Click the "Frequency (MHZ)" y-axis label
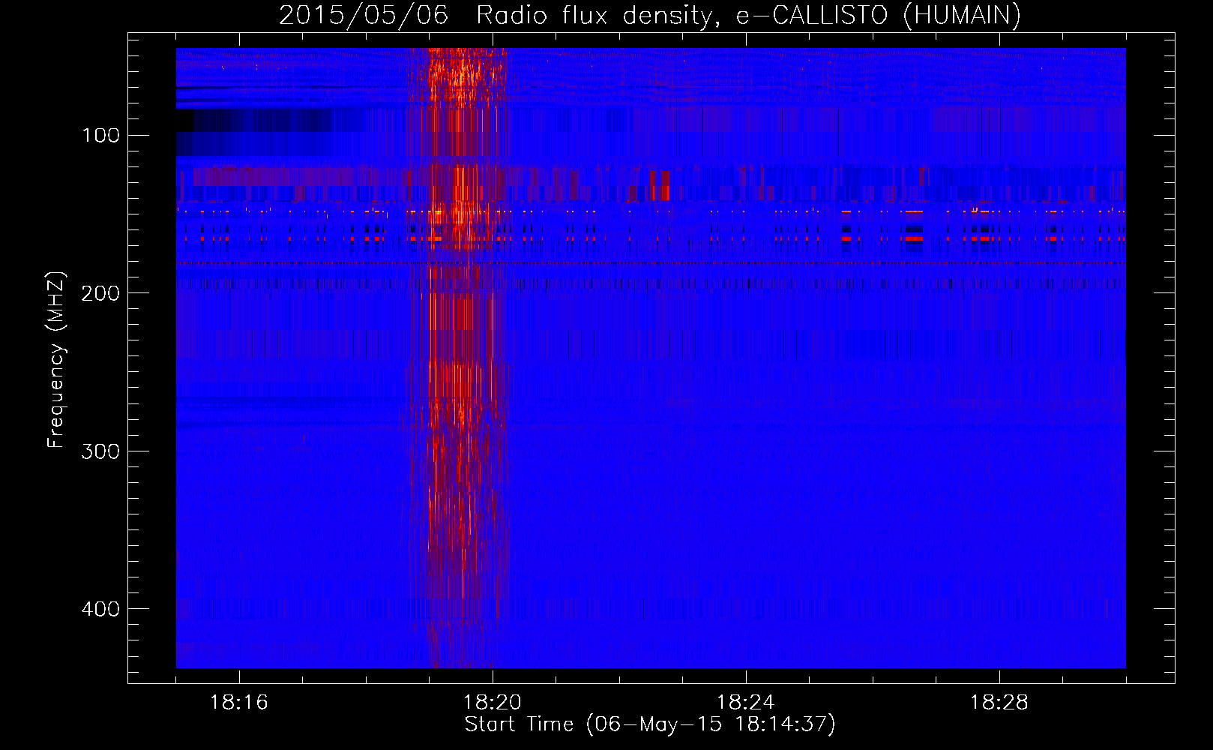This screenshot has width=1213, height=750. pos(57,359)
